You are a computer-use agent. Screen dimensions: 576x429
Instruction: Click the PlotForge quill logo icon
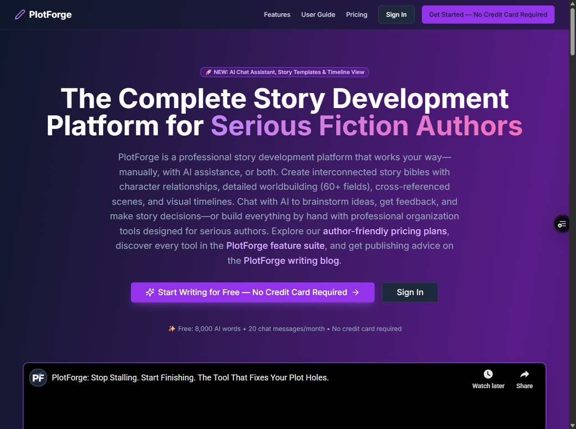(19, 14)
